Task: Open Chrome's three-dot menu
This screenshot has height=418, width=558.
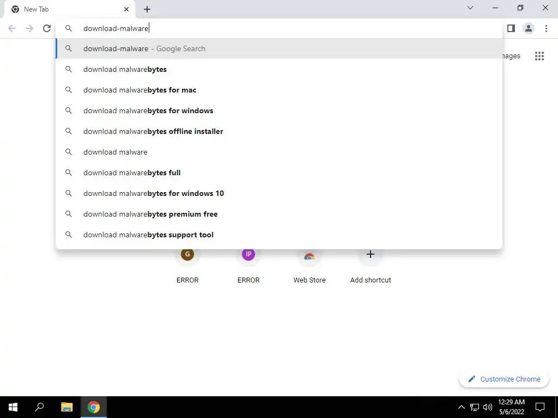Action: click(x=546, y=28)
